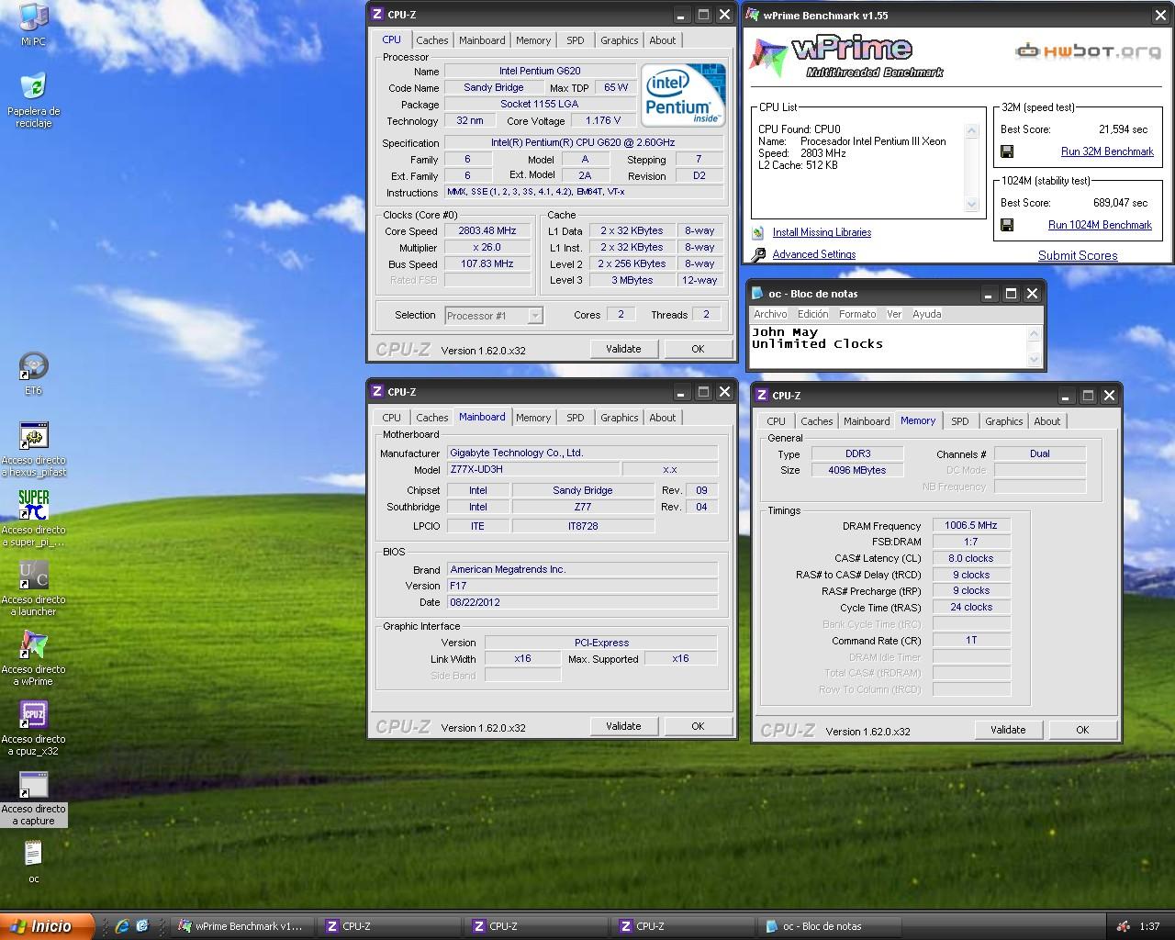
Task: Open Papelera de reciclaje icon
Action: coord(33,86)
